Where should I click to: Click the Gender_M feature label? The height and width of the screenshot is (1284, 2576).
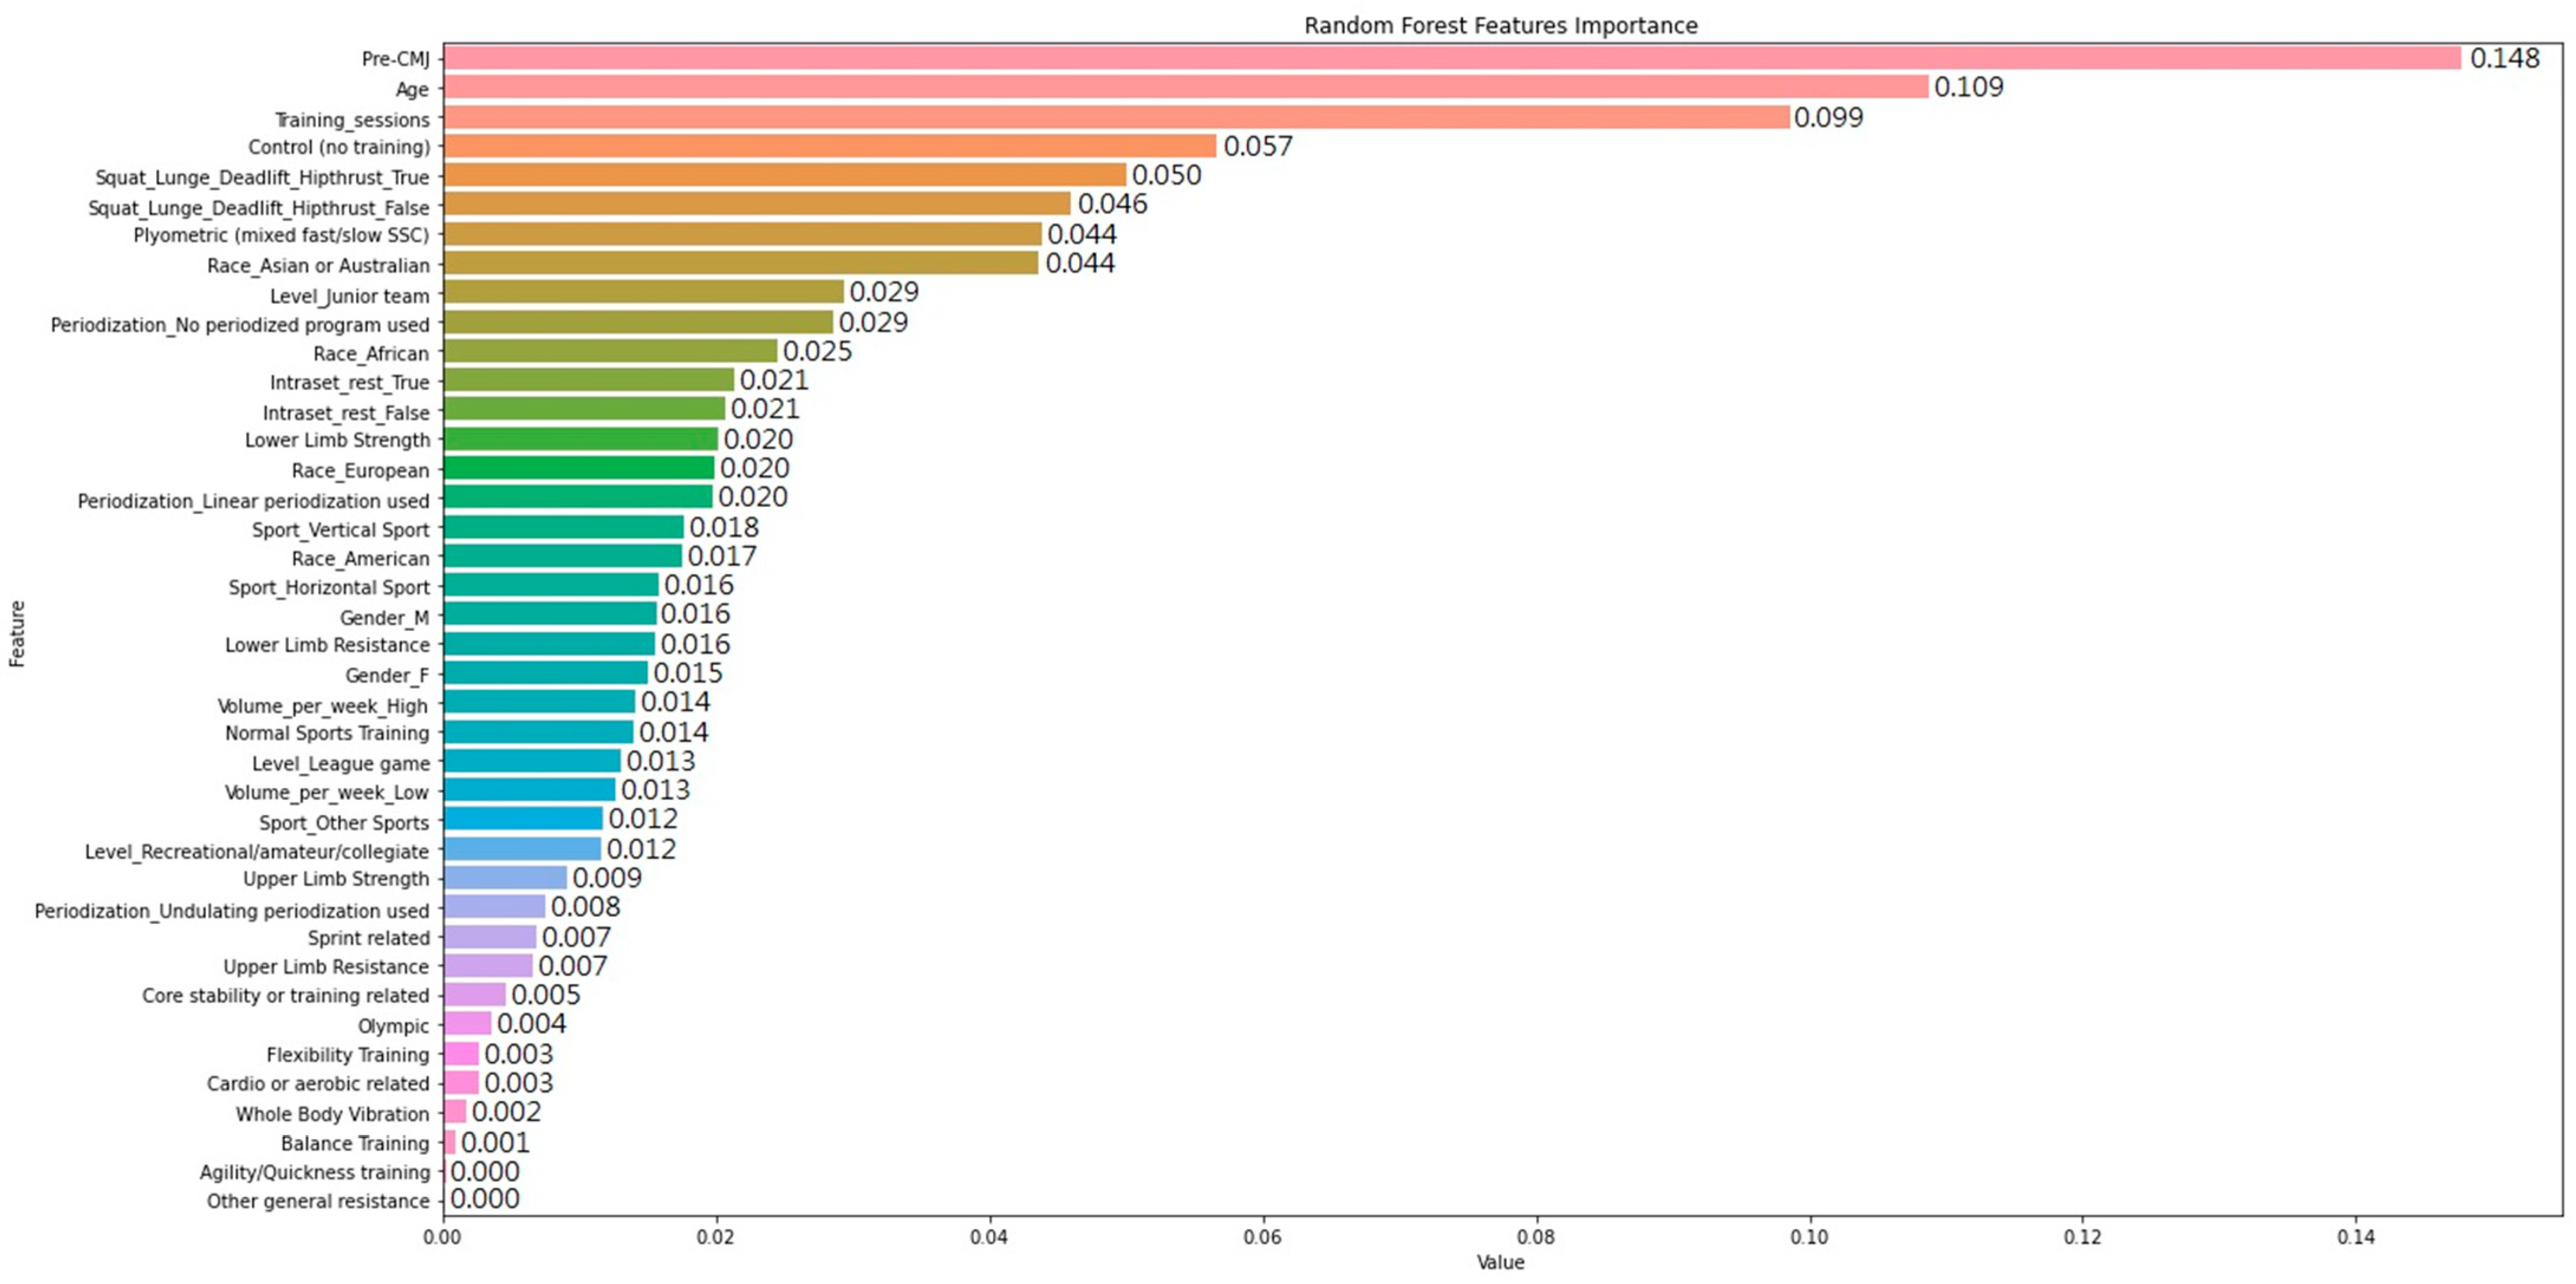pos(384,618)
